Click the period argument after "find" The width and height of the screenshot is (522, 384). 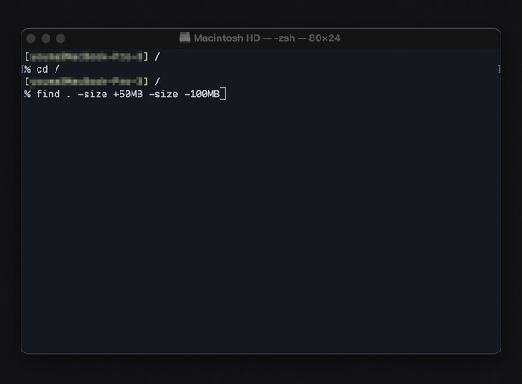68,94
